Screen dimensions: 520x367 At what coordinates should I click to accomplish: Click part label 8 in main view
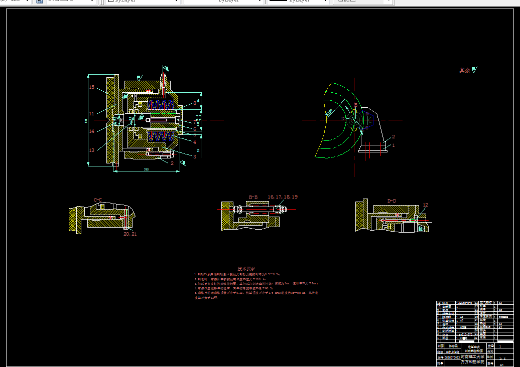click(x=195, y=103)
